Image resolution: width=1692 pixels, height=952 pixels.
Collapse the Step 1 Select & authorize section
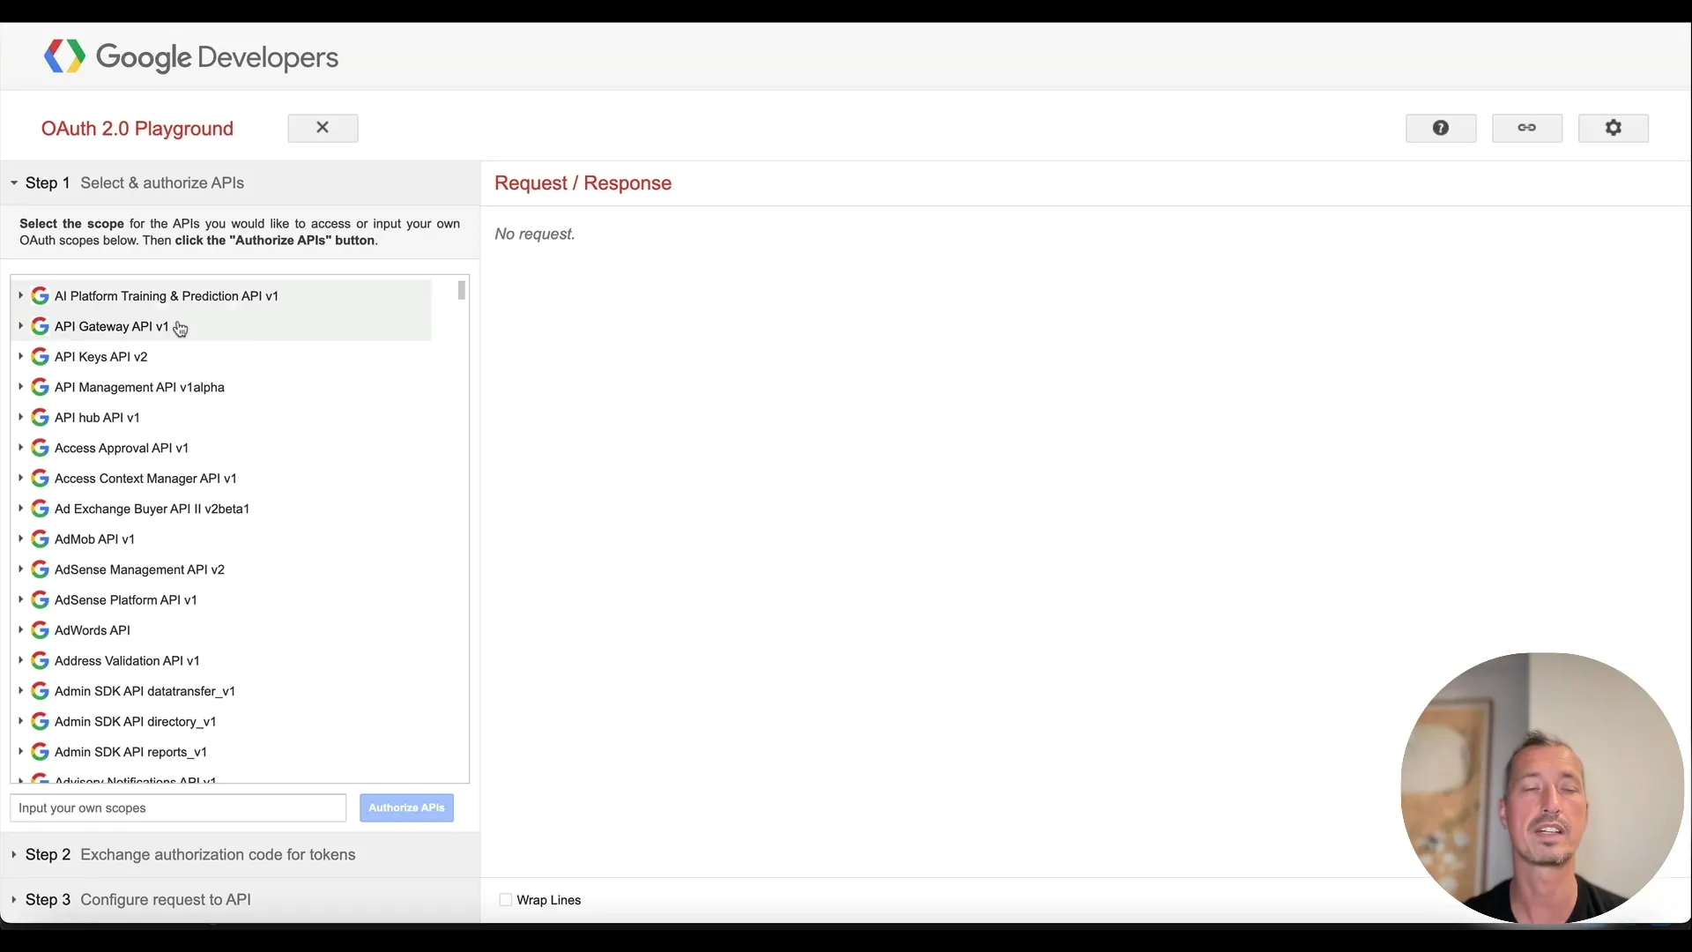tap(12, 183)
